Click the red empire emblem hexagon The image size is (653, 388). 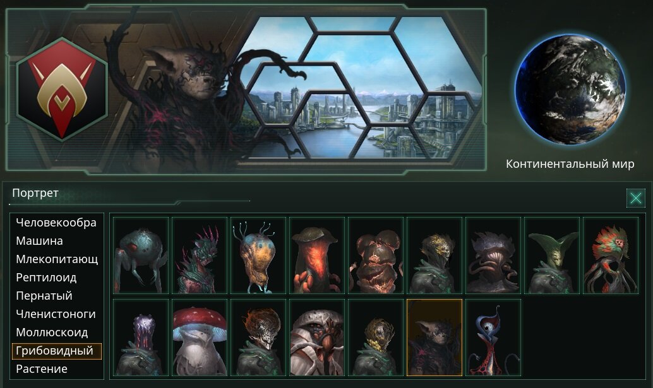point(62,89)
